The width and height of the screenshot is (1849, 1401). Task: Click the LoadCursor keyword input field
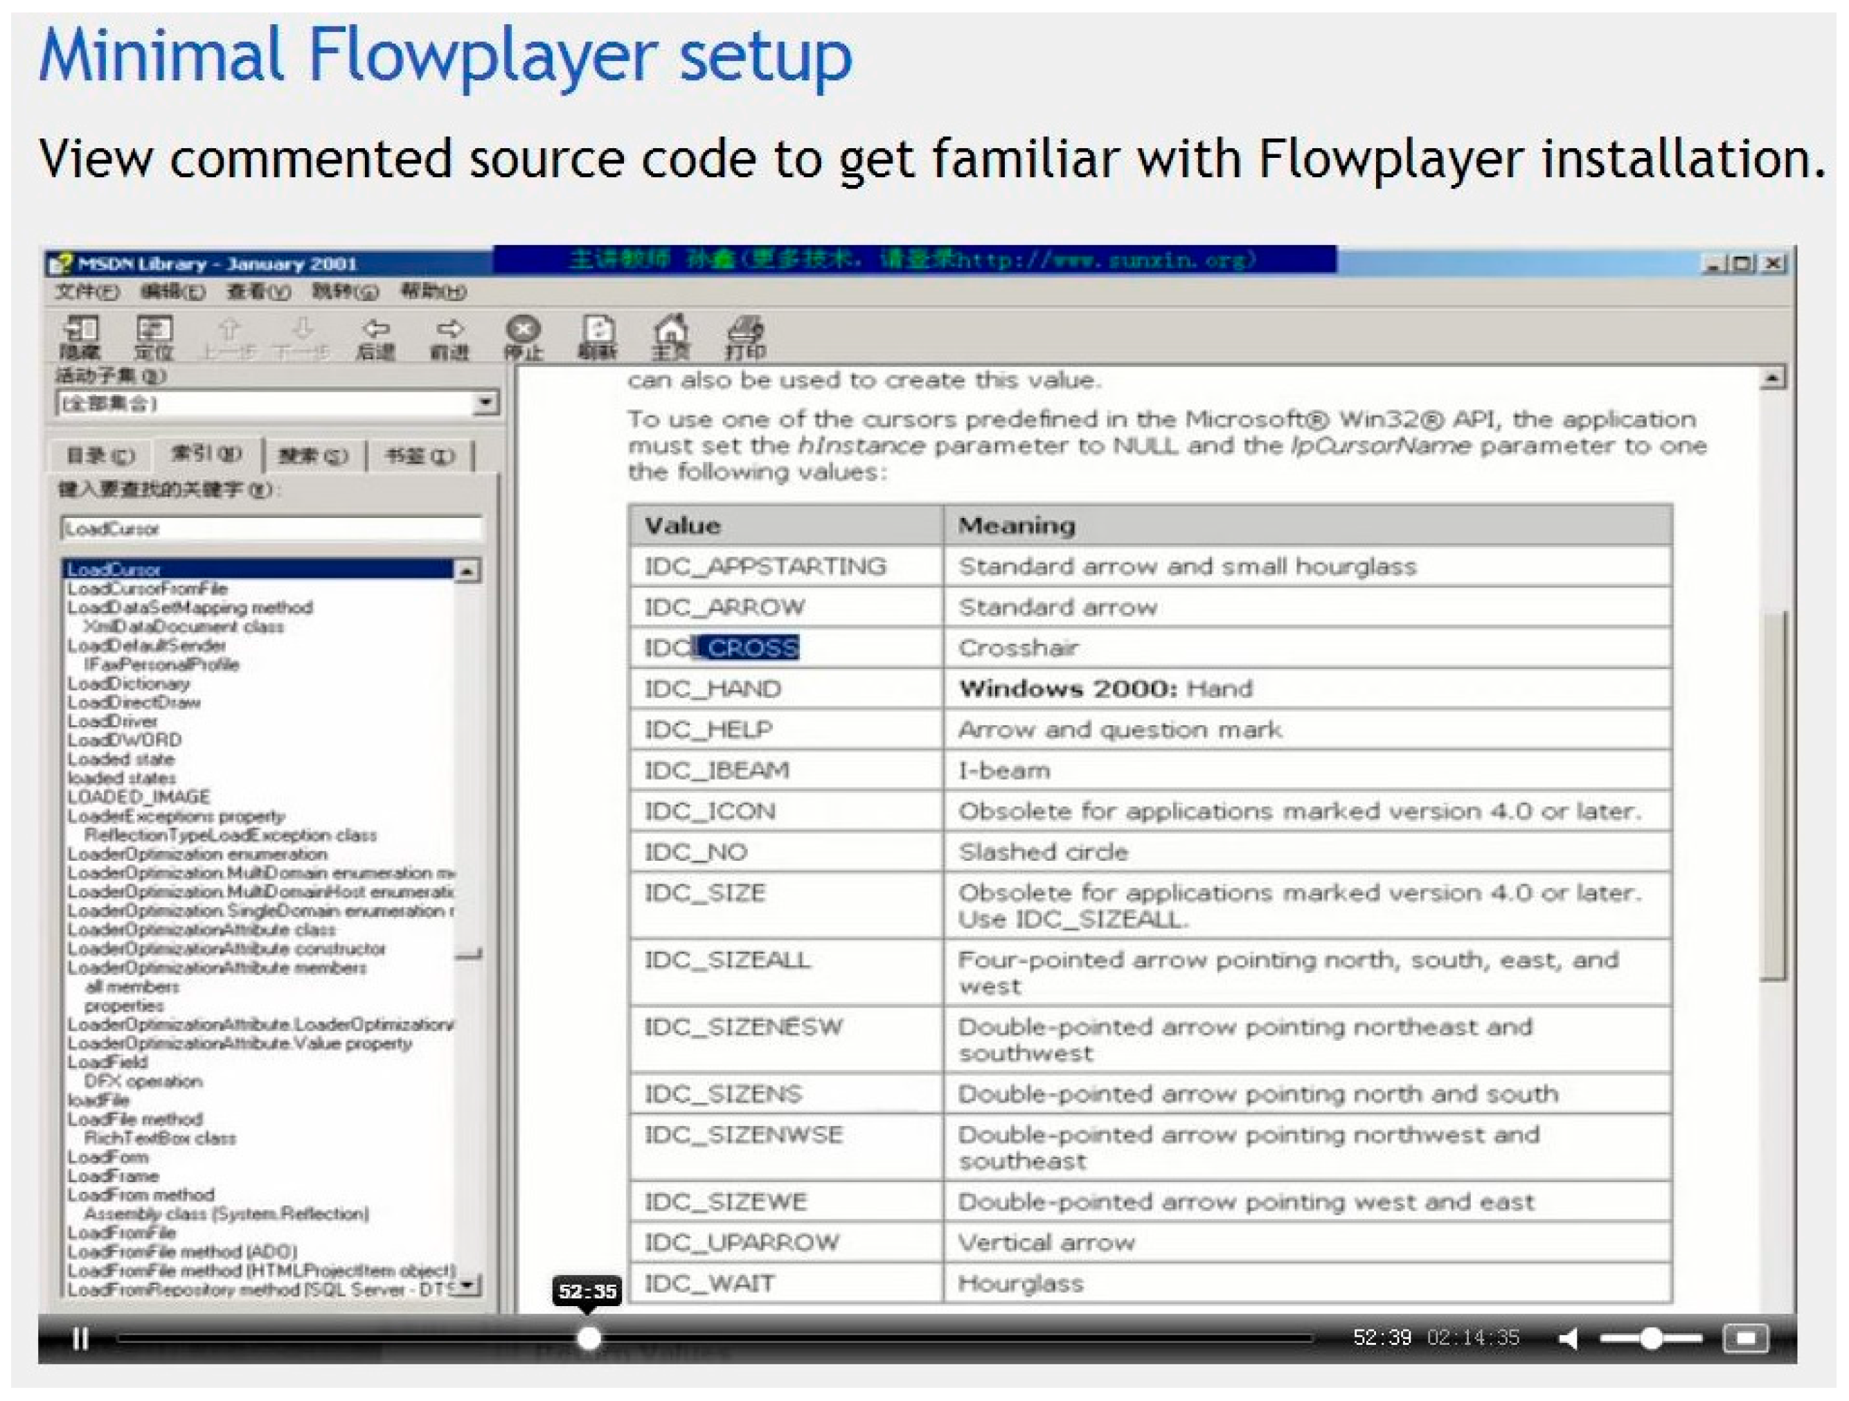pyautogui.click(x=271, y=528)
